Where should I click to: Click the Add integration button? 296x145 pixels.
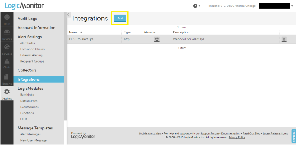click(120, 18)
